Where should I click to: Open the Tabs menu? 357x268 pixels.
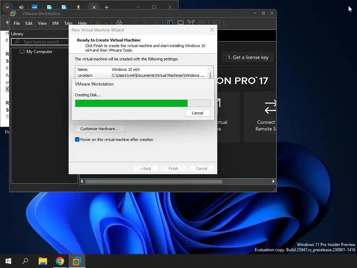68,23
